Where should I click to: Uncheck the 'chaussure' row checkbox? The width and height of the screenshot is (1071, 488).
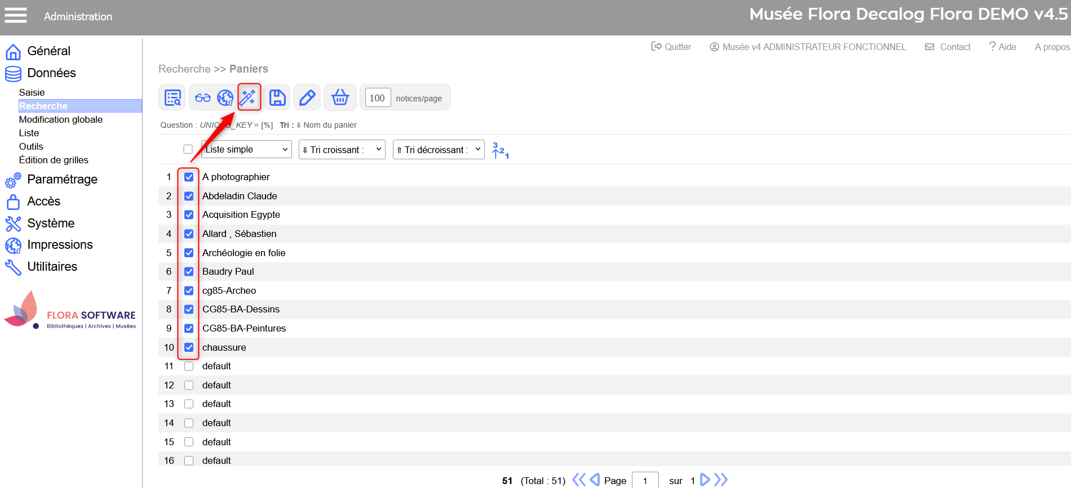coord(189,347)
